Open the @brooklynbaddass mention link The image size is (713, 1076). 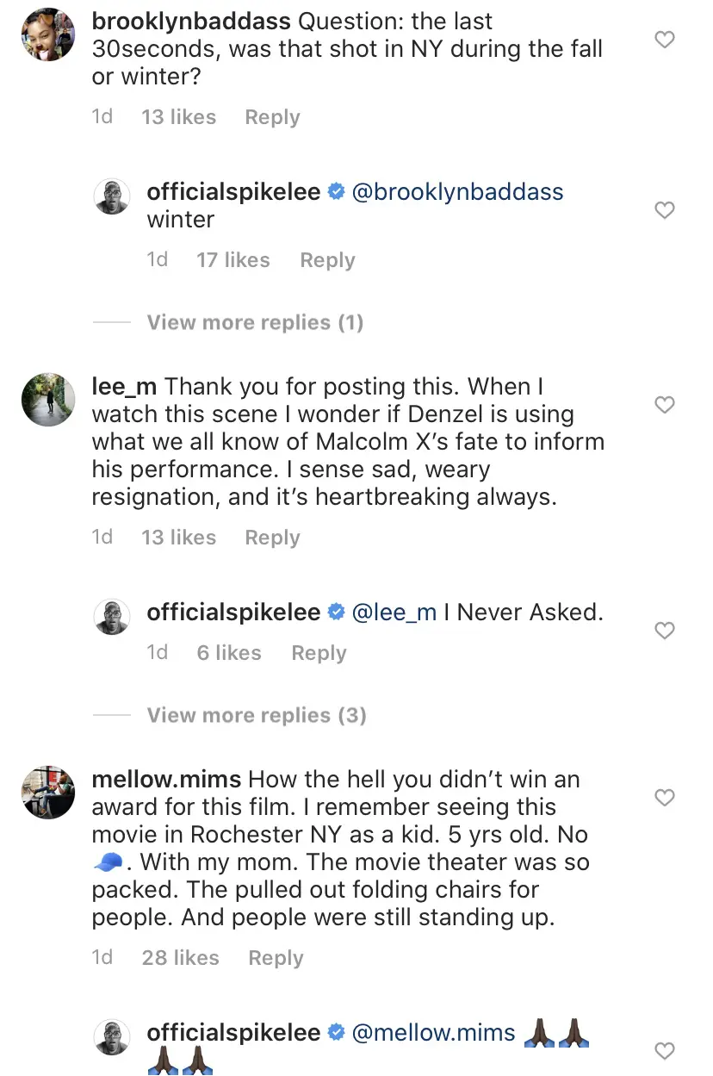coord(458,191)
